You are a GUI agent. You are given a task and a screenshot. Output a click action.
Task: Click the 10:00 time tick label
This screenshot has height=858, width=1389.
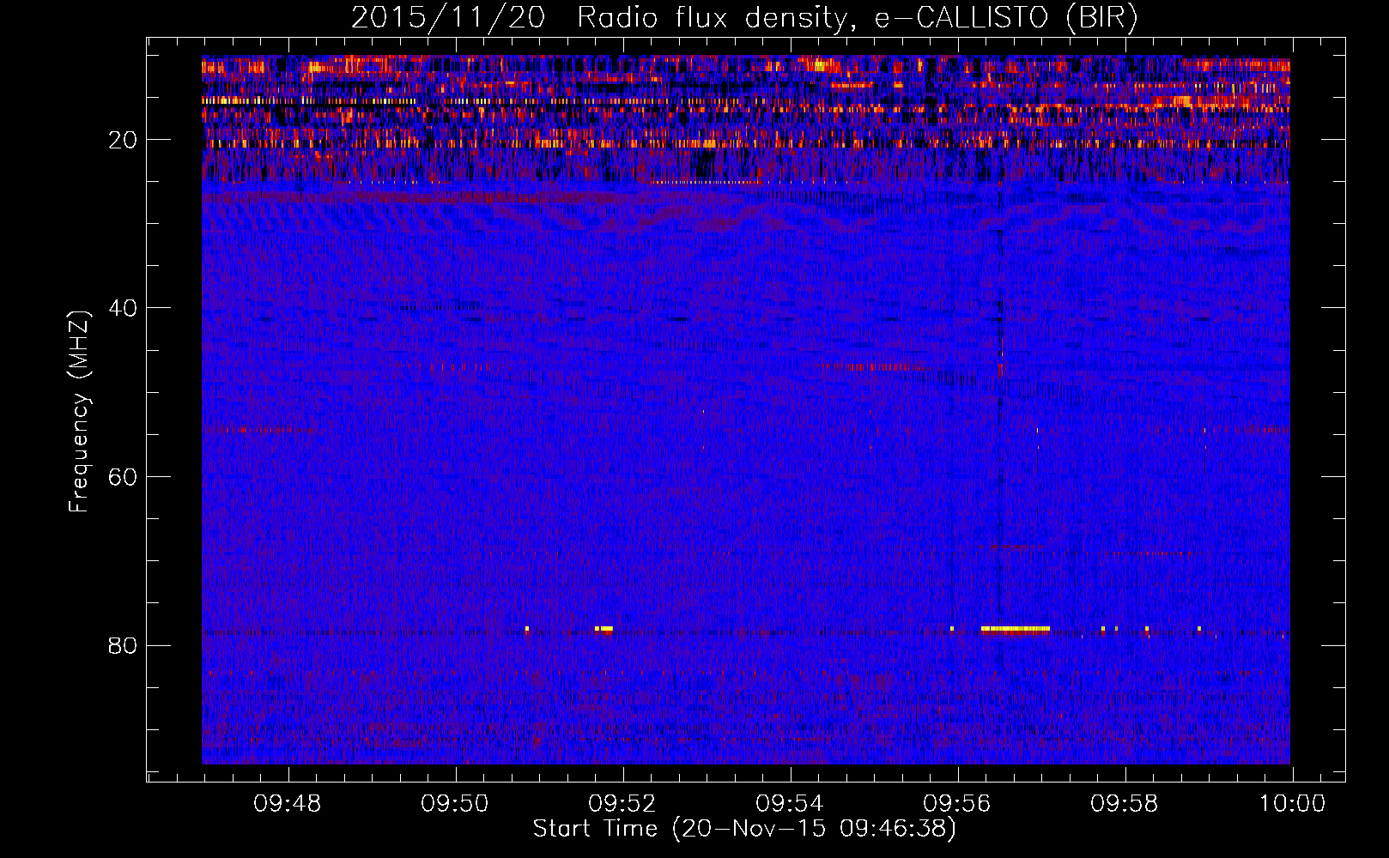tap(1292, 804)
